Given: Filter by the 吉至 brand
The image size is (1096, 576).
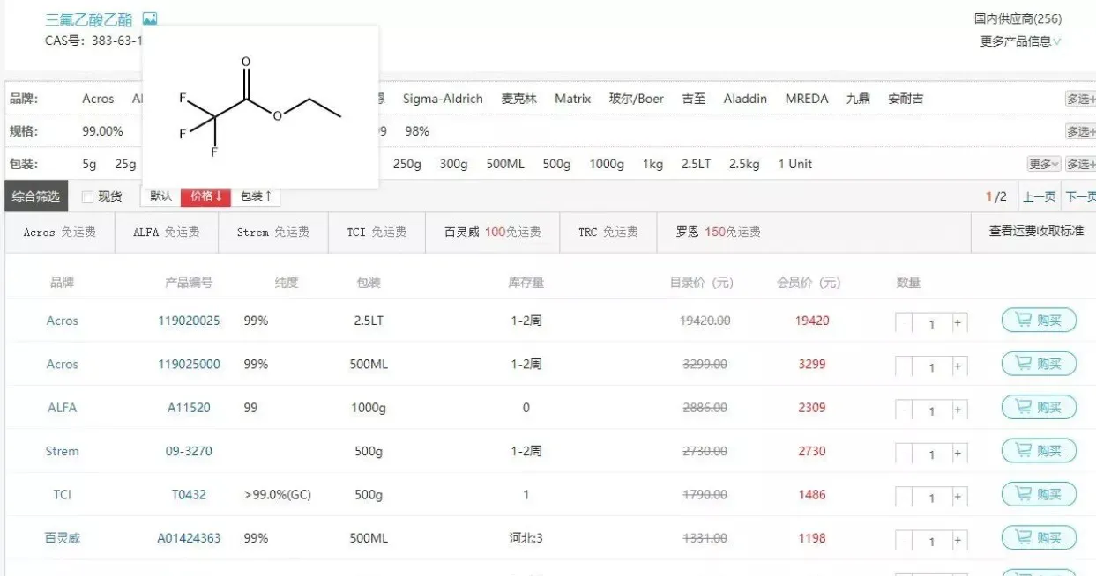Looking at the screenshot, I should 694,99.
